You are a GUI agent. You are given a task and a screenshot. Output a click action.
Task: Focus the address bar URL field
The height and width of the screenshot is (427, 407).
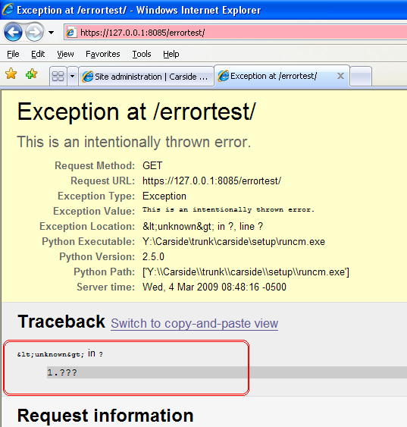(235, 33)
